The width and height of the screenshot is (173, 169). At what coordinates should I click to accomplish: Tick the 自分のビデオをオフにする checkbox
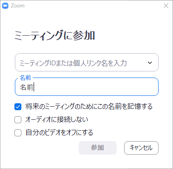[x=18, y=133]
